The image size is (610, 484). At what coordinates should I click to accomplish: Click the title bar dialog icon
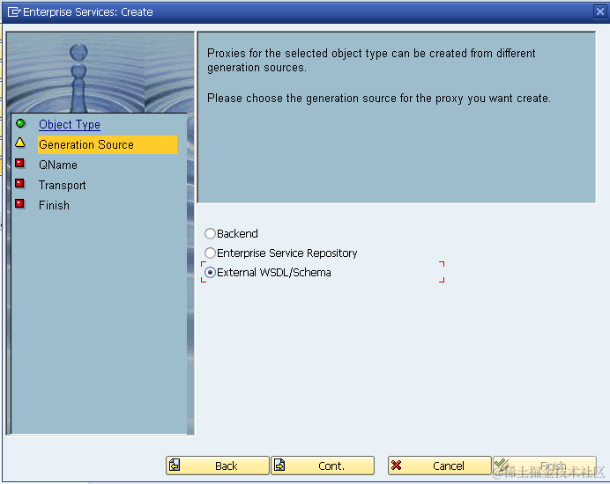click(x=13, y=12)
